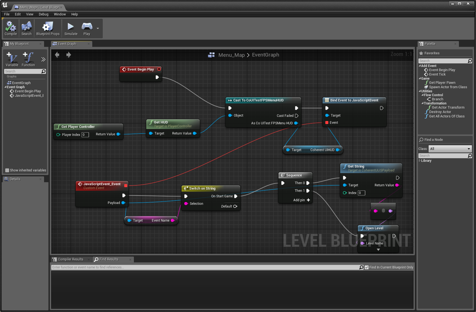Select the Cast To CoUITestFPSMenuHUD node title
Screen dimensions: 476x312
(x=258, y=100)
